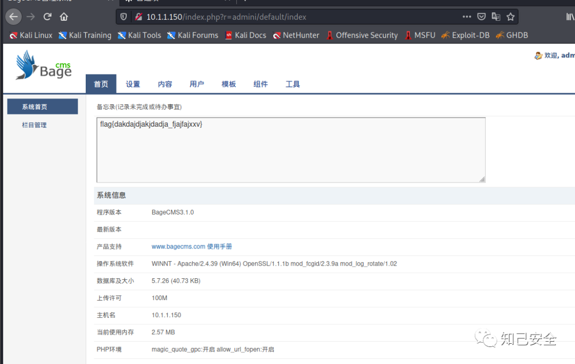Viewport: 575px width, 364px height.
Task: Go back using the back arrow icon
Action: (13, 16)
